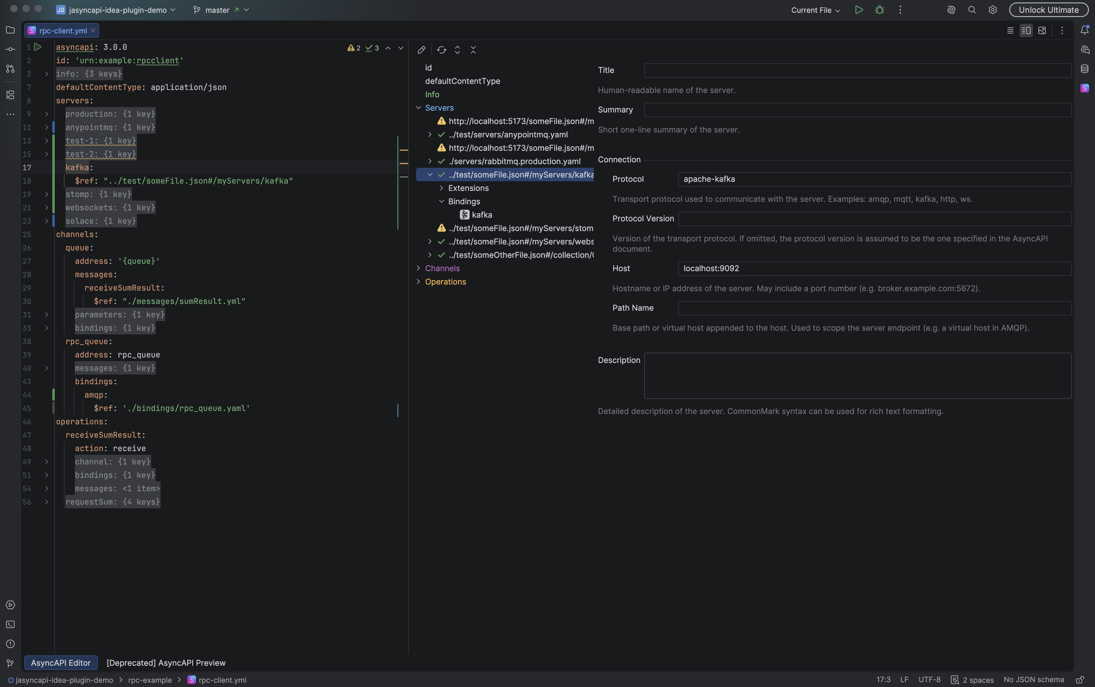
Task: Click the Unlock Ultimate button
Action: [1048, 9]
